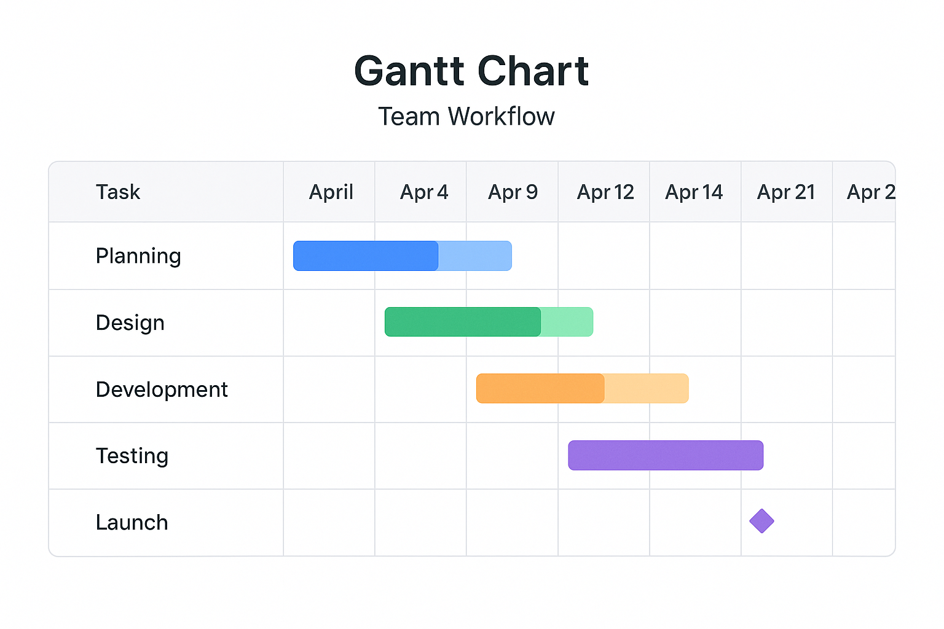Click the Apr 12 date header
The width and height of the screenshot is (944, 629).
(x=605, y=192)
